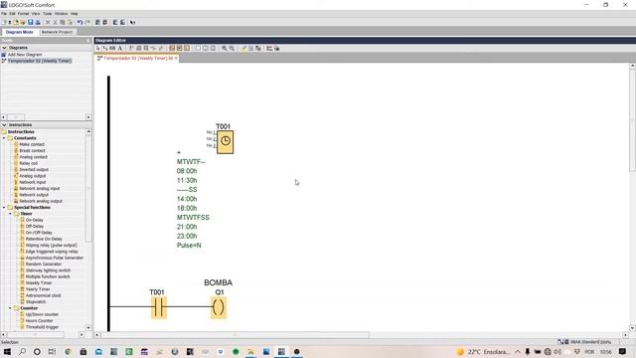Screen dimensions: 636x358
Task: Click the Instructions tree vertical scrollbar
Action: (x=88, y=189)
